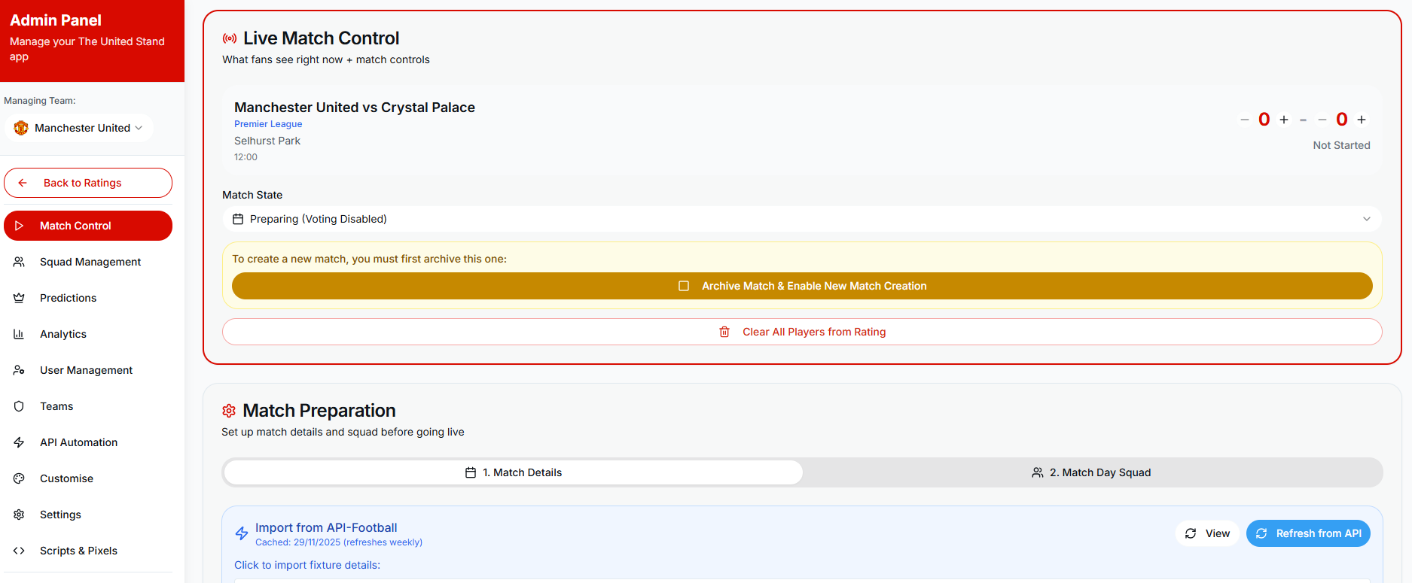Switch to the 2. Match Day Squad tab
The image size is (1412, 583).
(1092, 472)
